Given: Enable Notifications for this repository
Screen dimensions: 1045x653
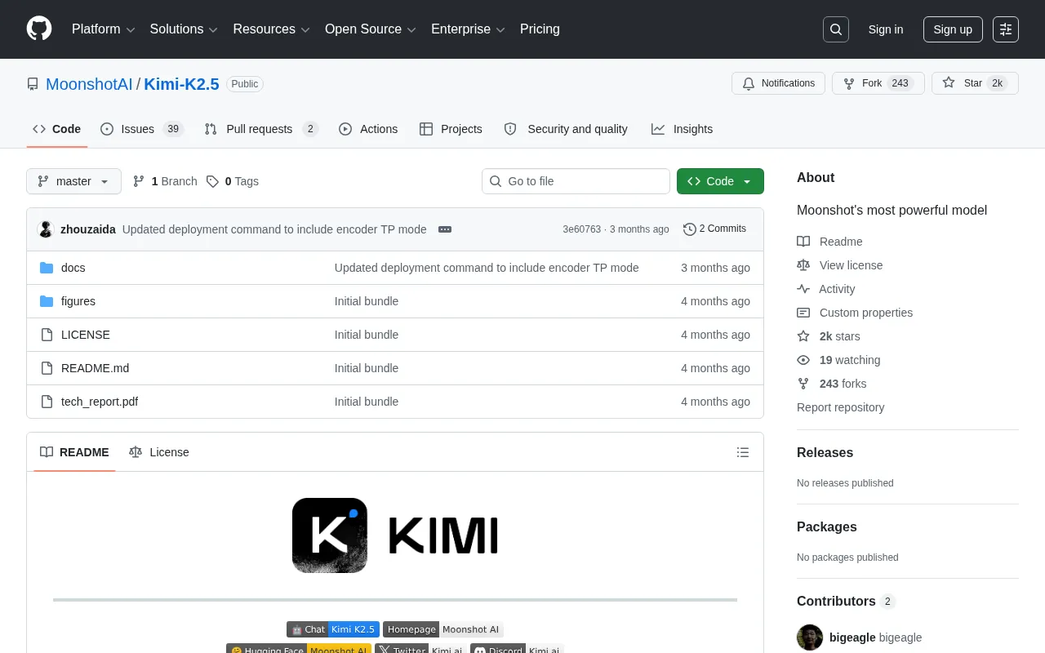Looking at the screenshot, I should (779, 83).
